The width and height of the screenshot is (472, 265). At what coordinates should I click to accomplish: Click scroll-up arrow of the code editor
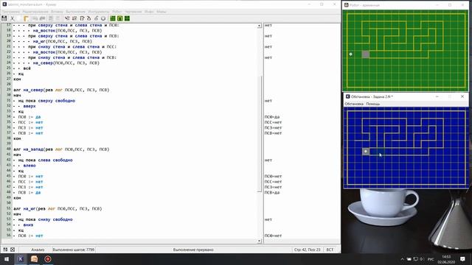click(x=259, y=26)
